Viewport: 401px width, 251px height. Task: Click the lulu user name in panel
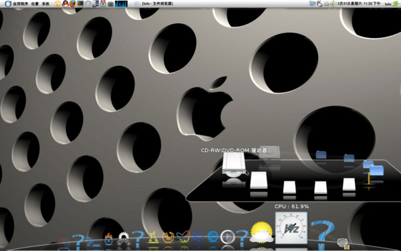point(388,4)
